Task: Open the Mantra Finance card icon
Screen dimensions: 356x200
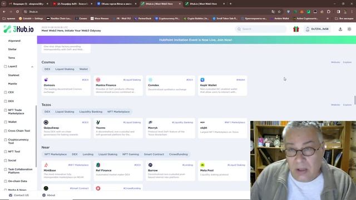Action: click(98, 79)
